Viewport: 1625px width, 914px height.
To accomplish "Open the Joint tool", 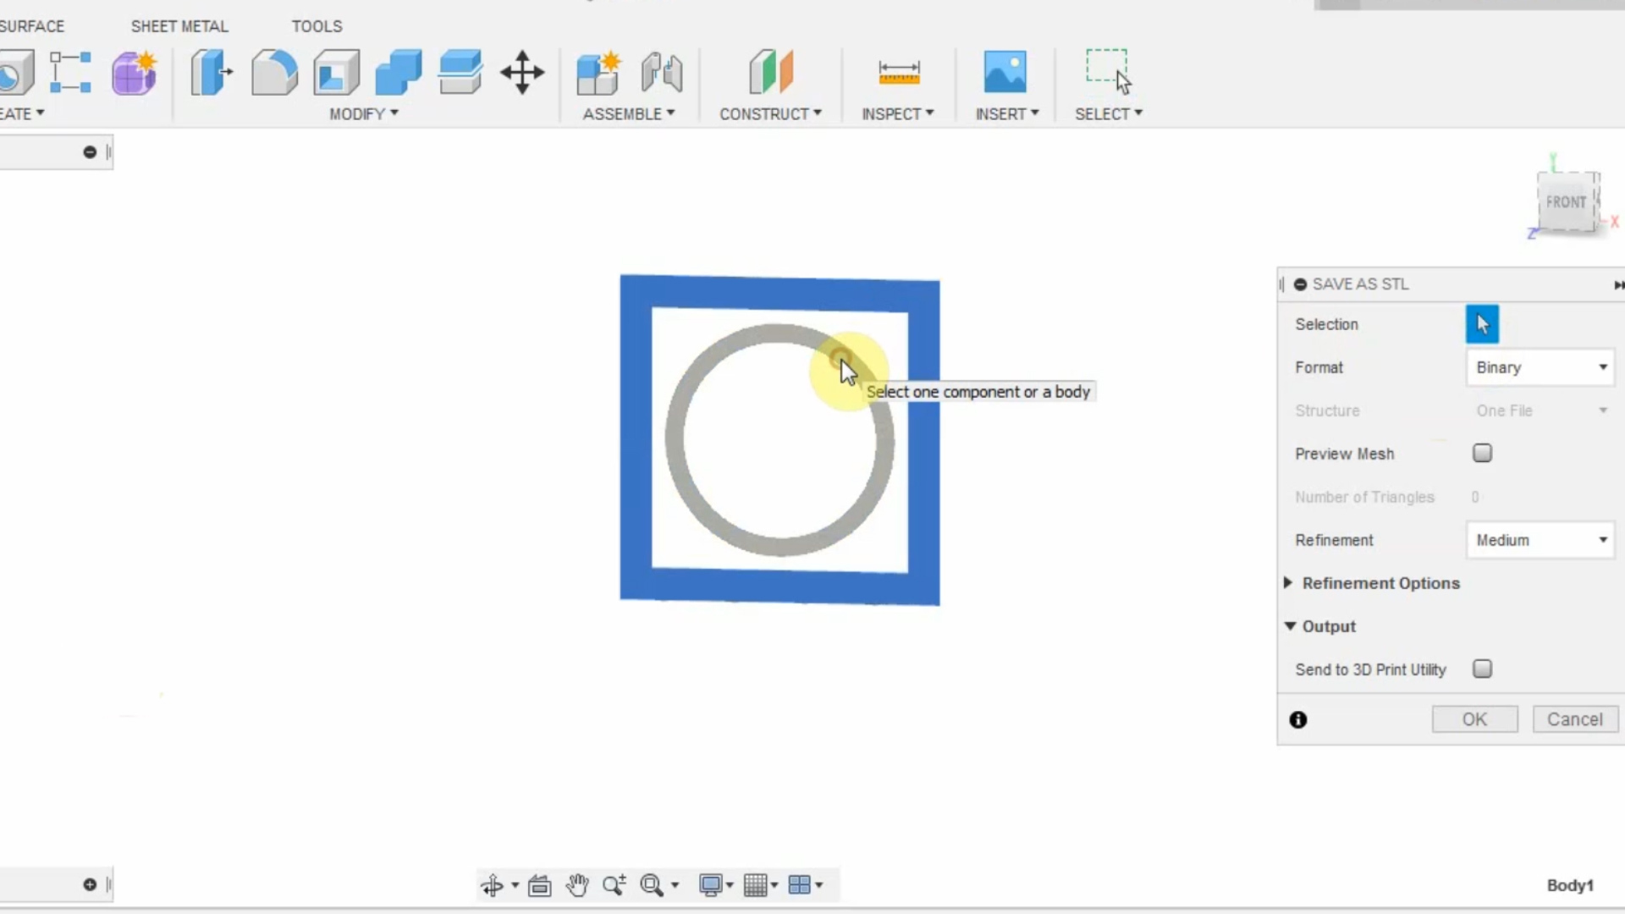I will pos(661,72).
